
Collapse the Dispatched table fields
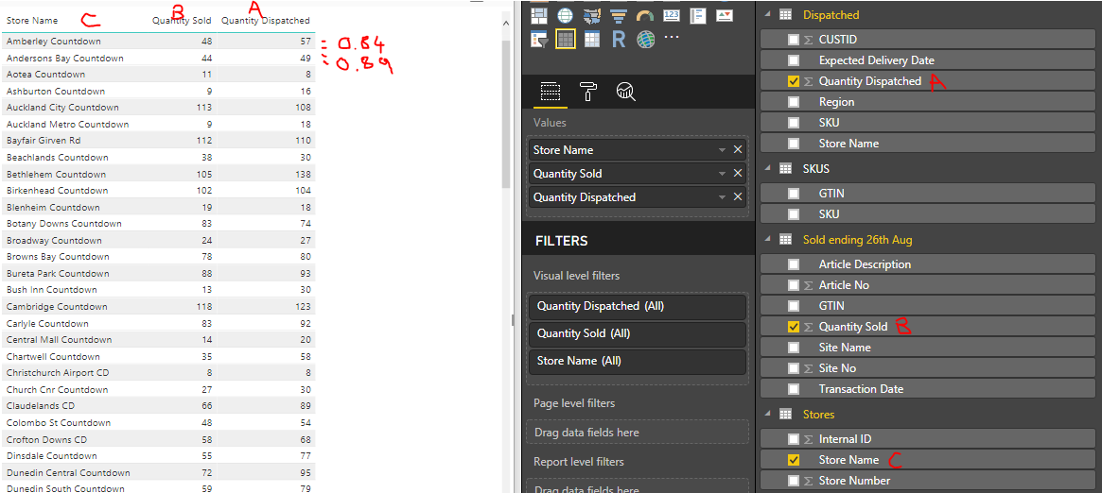point(768,15)
